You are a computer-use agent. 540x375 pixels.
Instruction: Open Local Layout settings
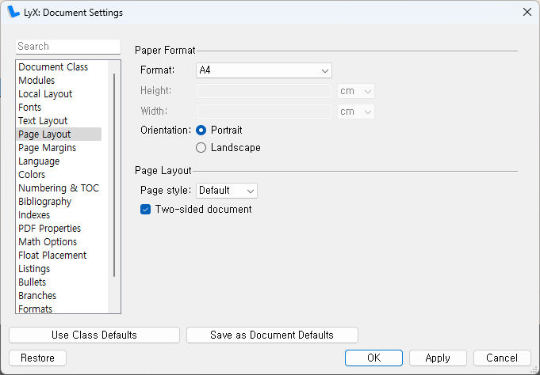(x=45, y=94)
